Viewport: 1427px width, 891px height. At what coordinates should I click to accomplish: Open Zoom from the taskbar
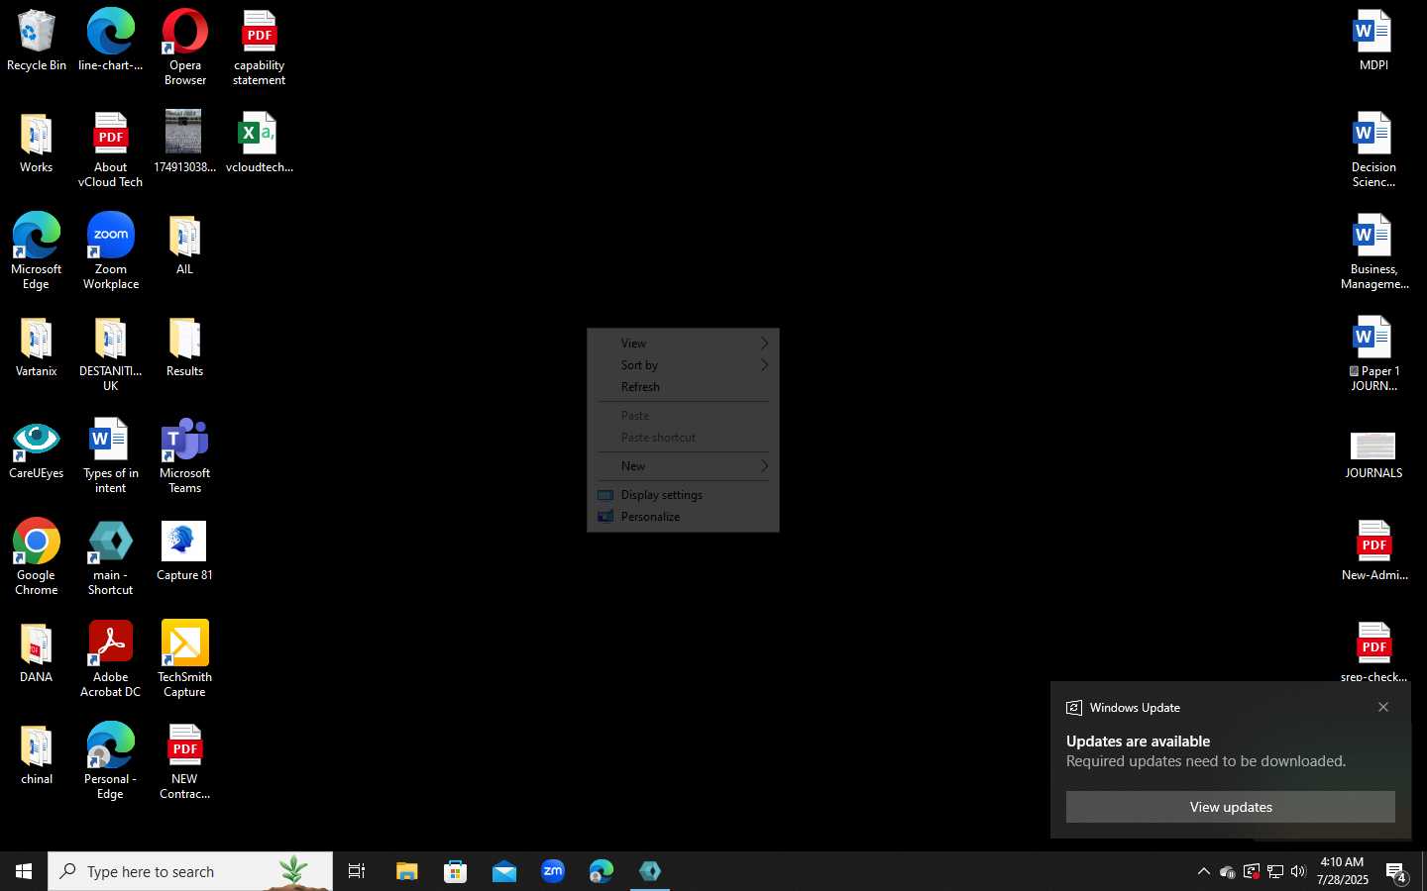[553, 871]
